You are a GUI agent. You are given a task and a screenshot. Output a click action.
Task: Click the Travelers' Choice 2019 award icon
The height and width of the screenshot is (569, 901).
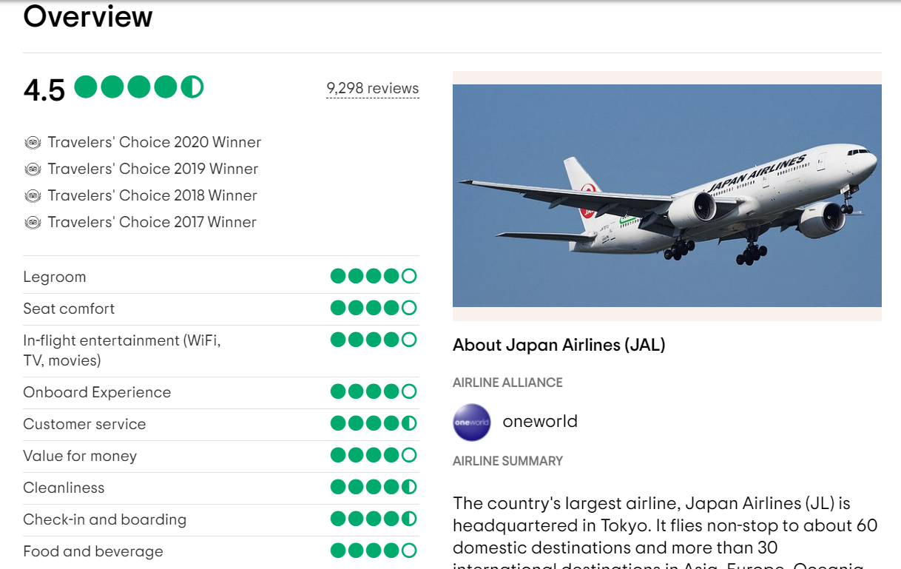pyautogui.click(x=33, y=169)
